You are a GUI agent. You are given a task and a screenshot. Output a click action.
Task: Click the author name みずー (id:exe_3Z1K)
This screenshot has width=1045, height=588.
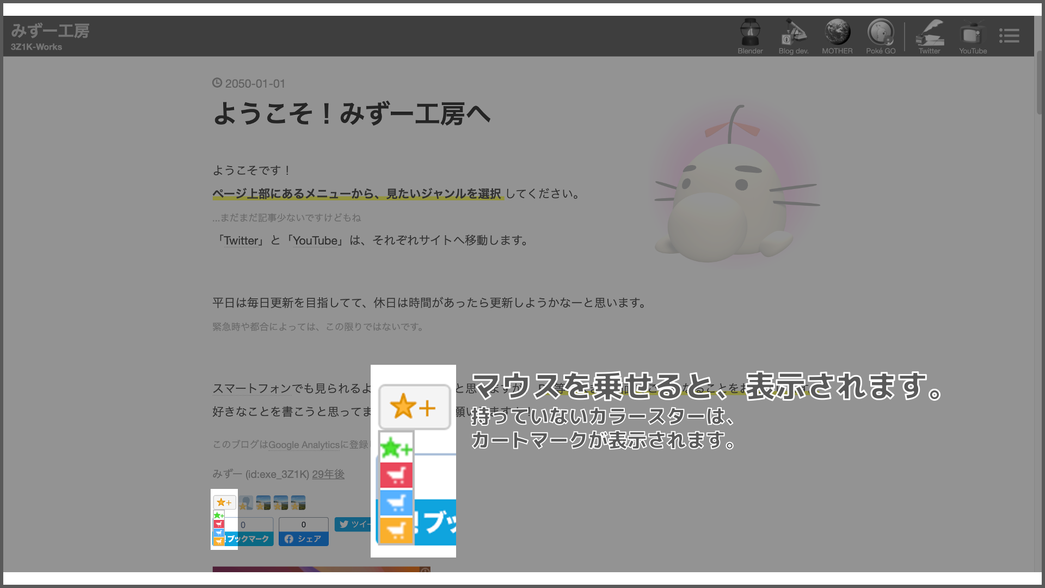click(x=261, y=474)
